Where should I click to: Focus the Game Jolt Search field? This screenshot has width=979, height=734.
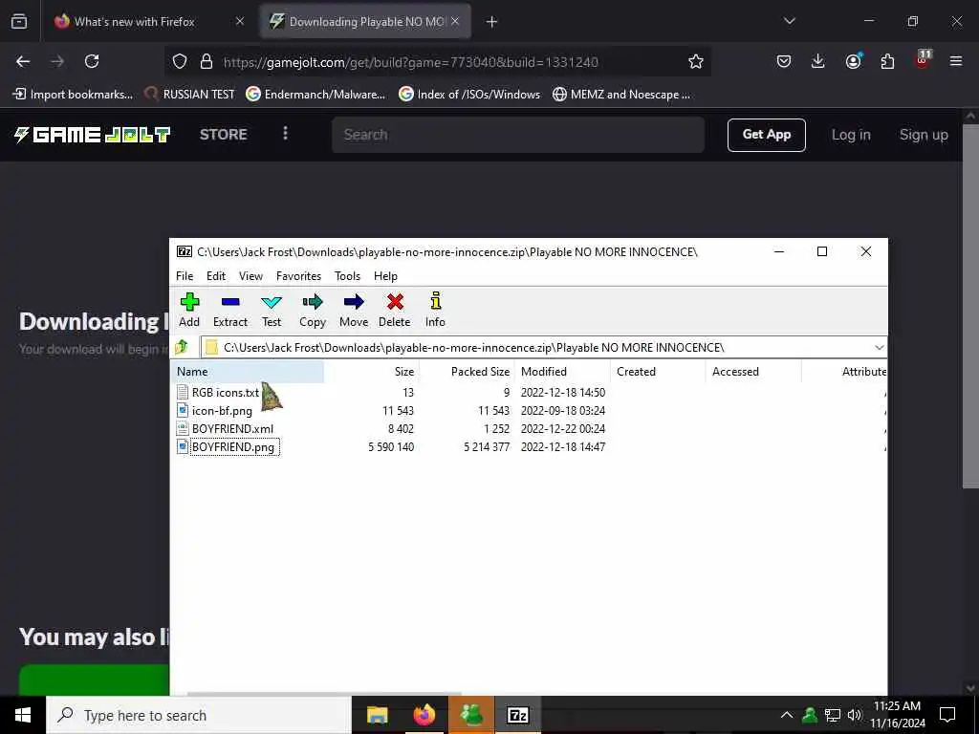pyautogui.click(x=517, y=135)
